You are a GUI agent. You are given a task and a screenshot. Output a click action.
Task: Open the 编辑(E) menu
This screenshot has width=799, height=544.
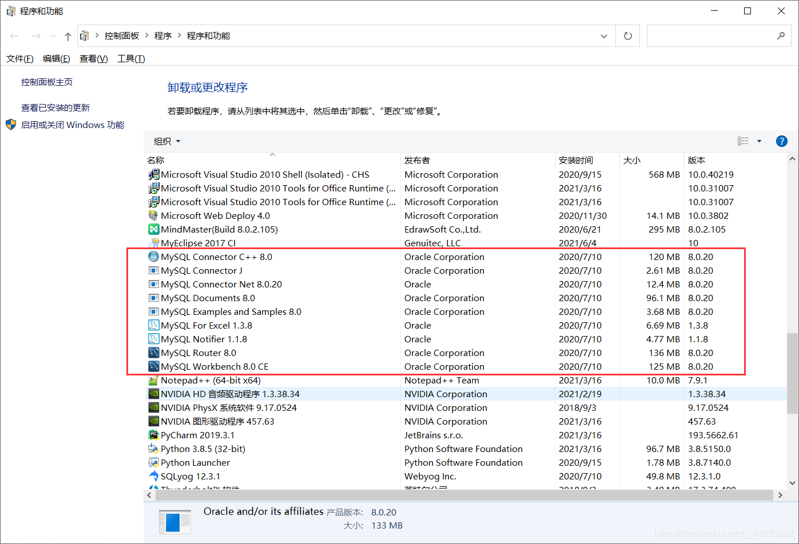pos(57,59)
